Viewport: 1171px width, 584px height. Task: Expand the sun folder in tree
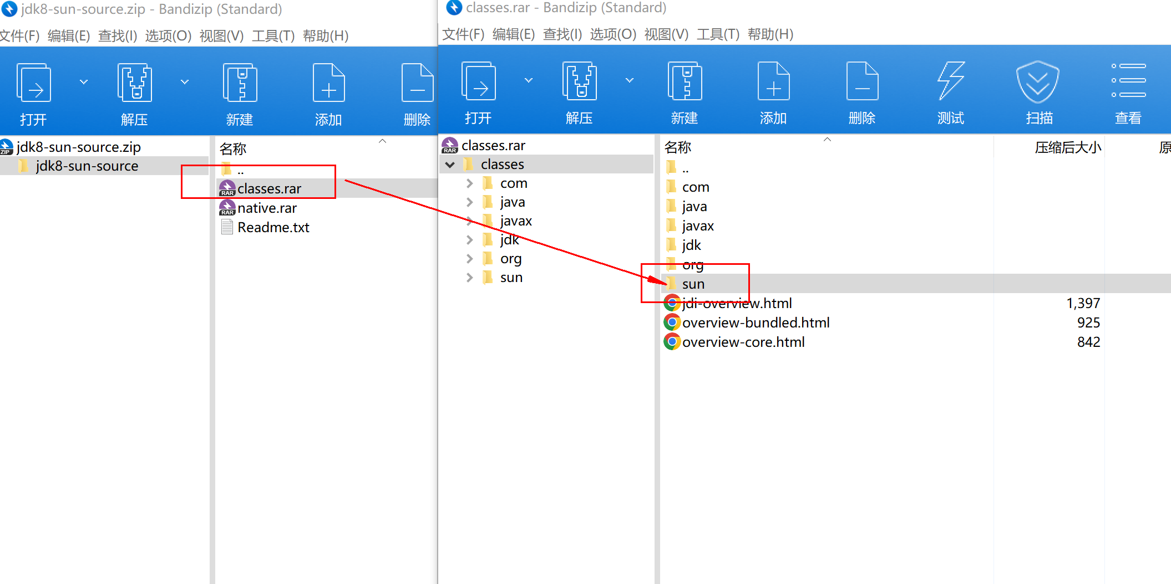coord(470,278)
